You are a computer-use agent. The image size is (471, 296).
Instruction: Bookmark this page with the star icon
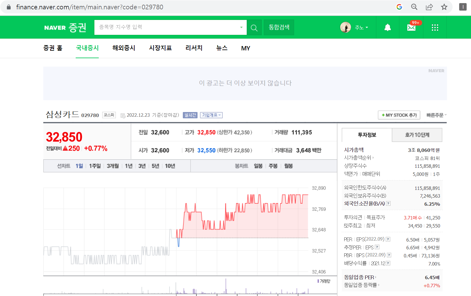point(444,7)
